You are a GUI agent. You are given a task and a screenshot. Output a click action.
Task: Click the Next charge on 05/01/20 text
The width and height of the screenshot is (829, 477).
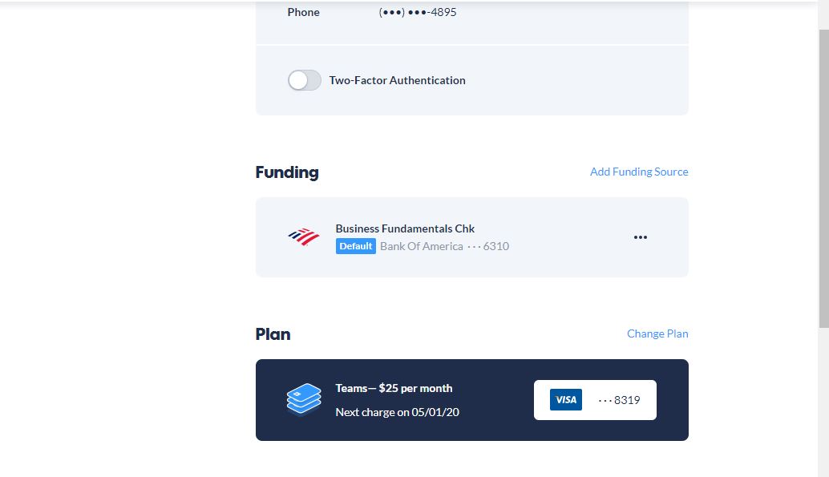pos(397,412)
